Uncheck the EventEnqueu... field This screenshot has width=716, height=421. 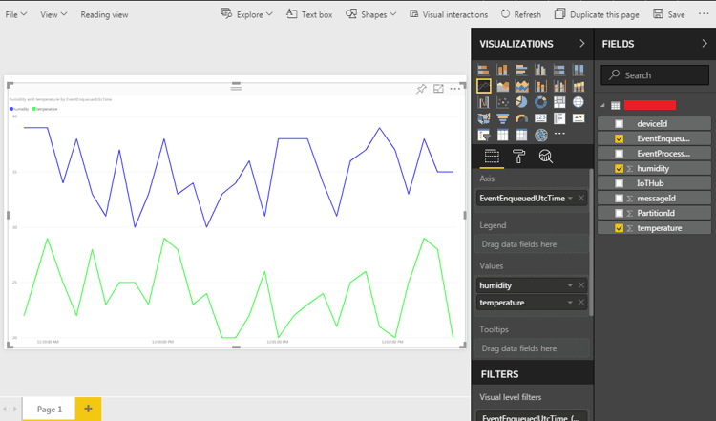click(x=620, y=138)
